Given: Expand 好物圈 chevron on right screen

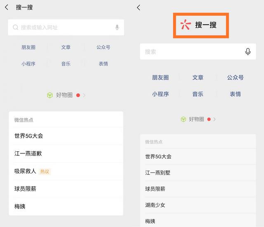Looking at the screenshot, I should point(214,119).
